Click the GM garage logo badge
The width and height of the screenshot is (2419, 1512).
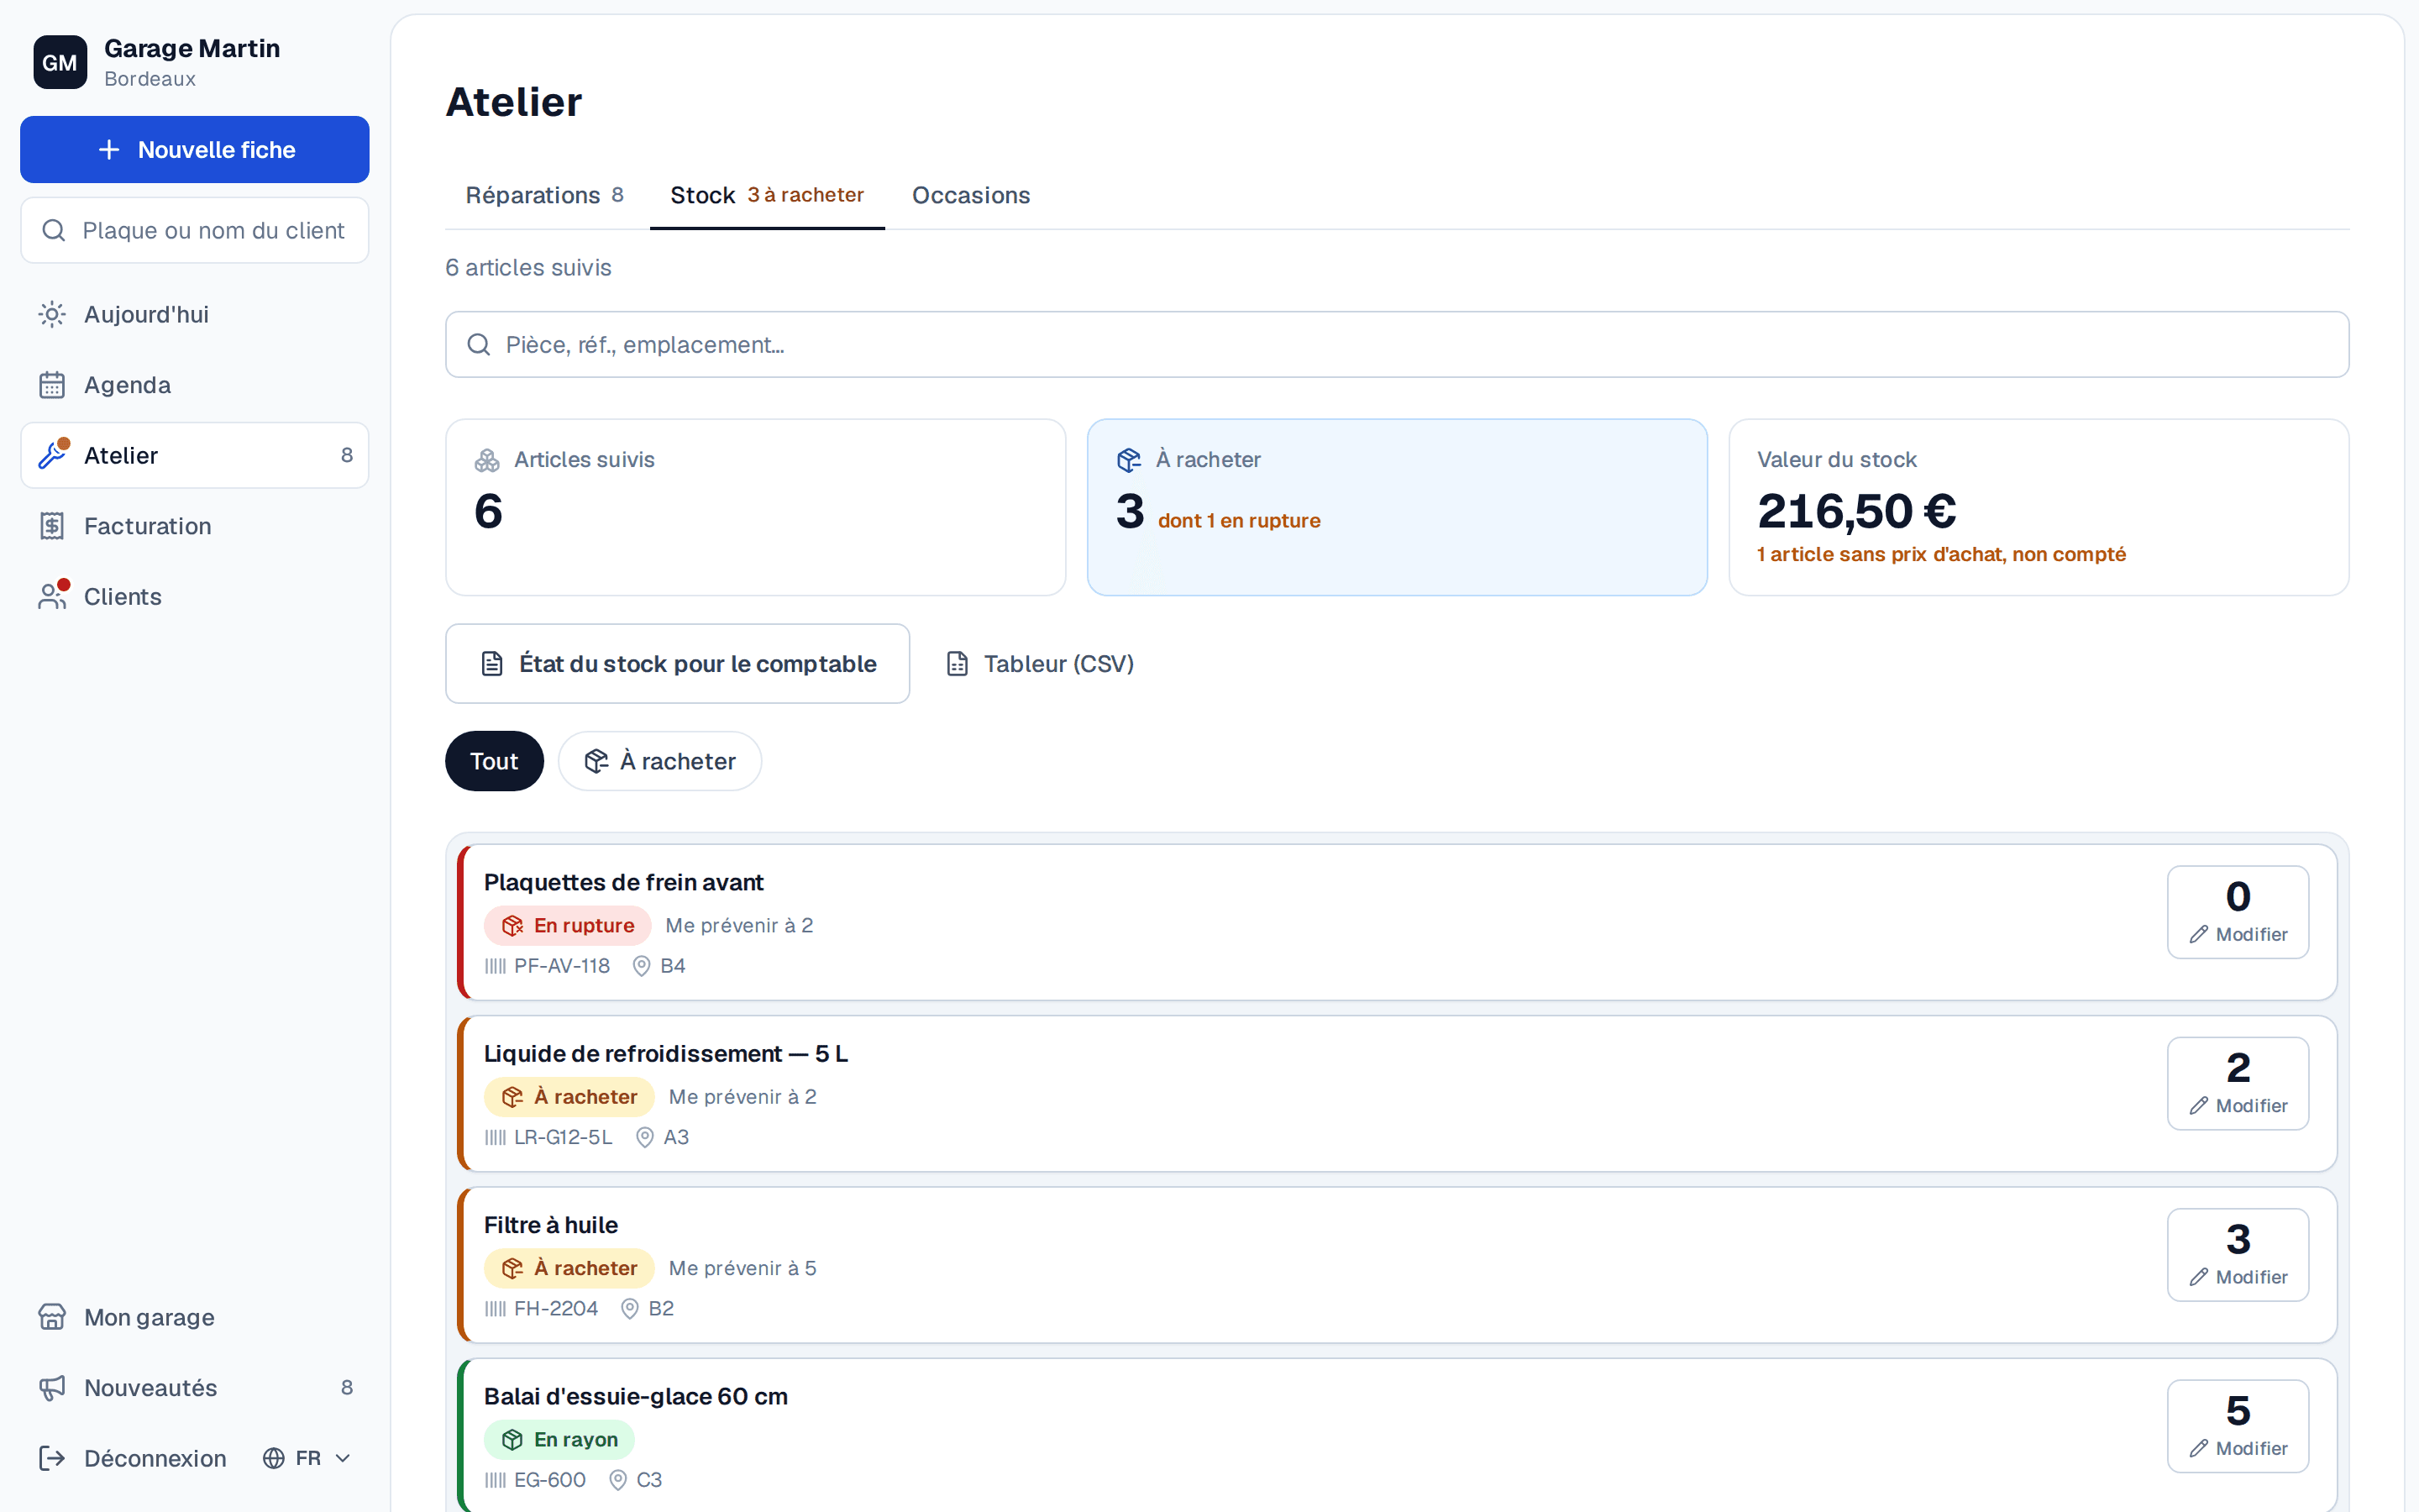[x=60, y=62]
